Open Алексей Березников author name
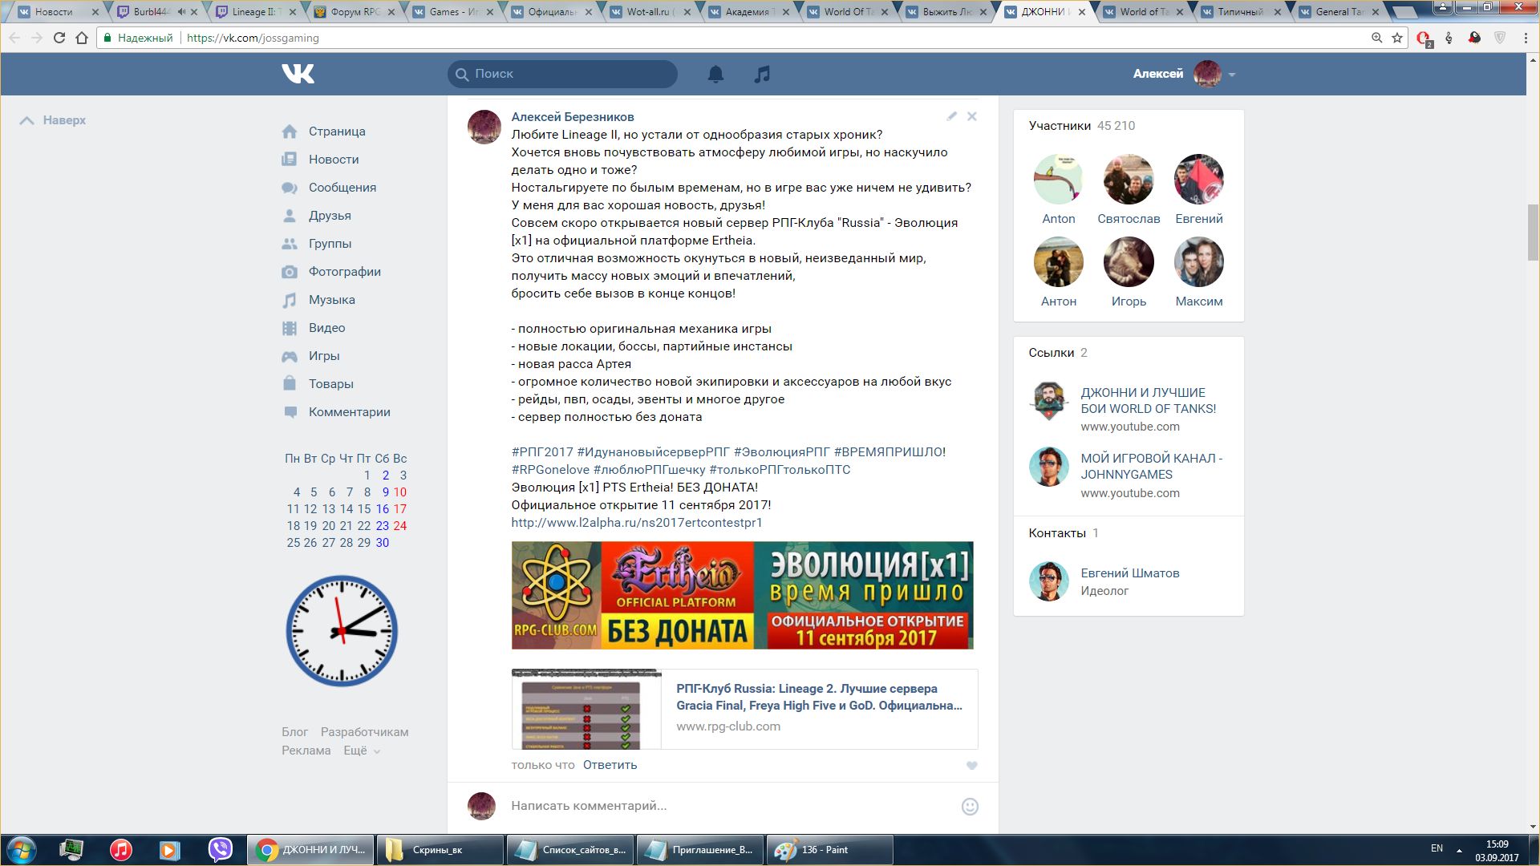This screenshot has width=1540, height=866. [x=573, y=117]
